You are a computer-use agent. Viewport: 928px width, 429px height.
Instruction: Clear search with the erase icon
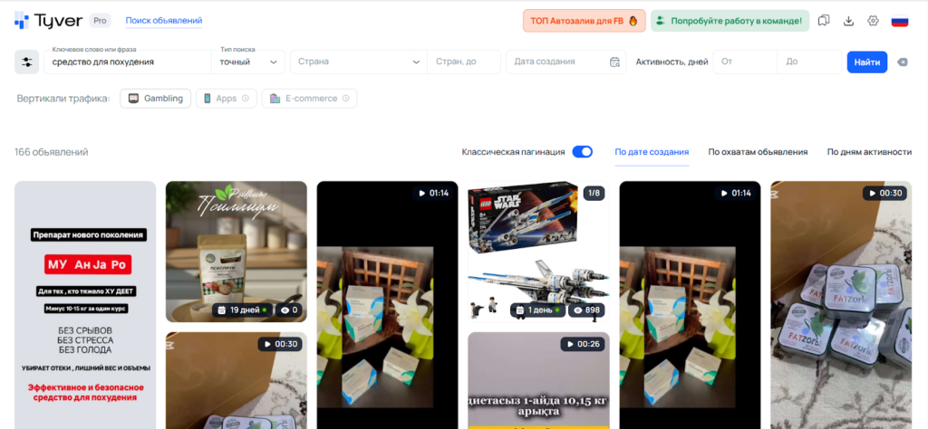(903, 62)
